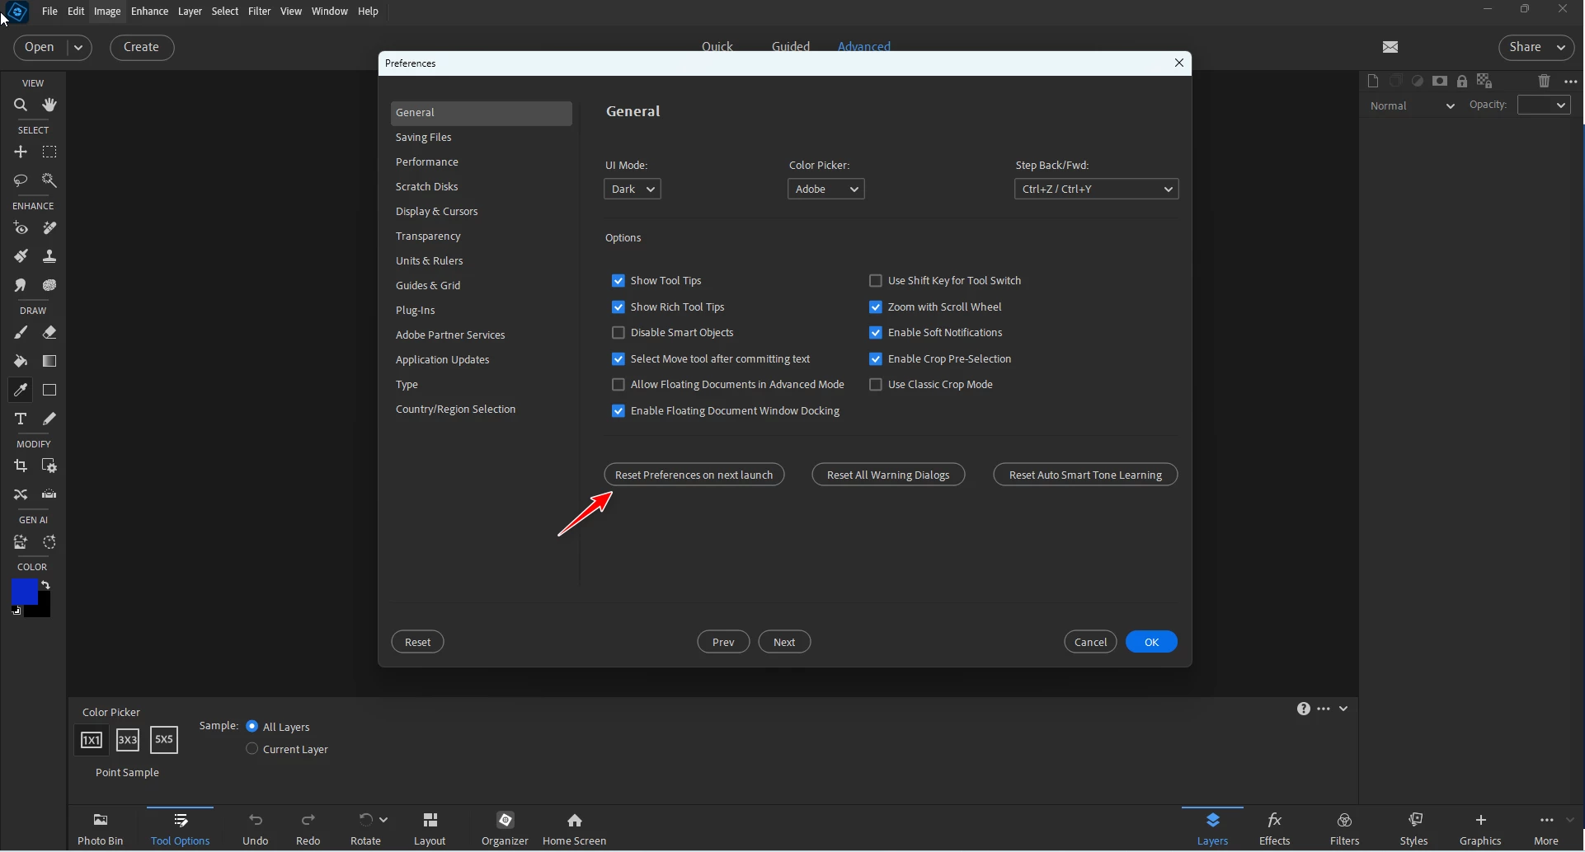Open Scratch Disks preferences
Image resolution: width=1585 pixels, height=852 pixels.
coord(482,187)
